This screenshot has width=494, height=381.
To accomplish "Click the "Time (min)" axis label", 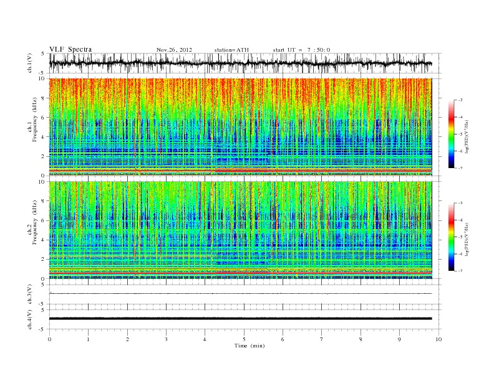I will (249, 346).
